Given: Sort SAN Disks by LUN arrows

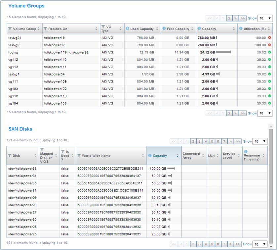Looking at the screenshot, I should coord(218,156).
